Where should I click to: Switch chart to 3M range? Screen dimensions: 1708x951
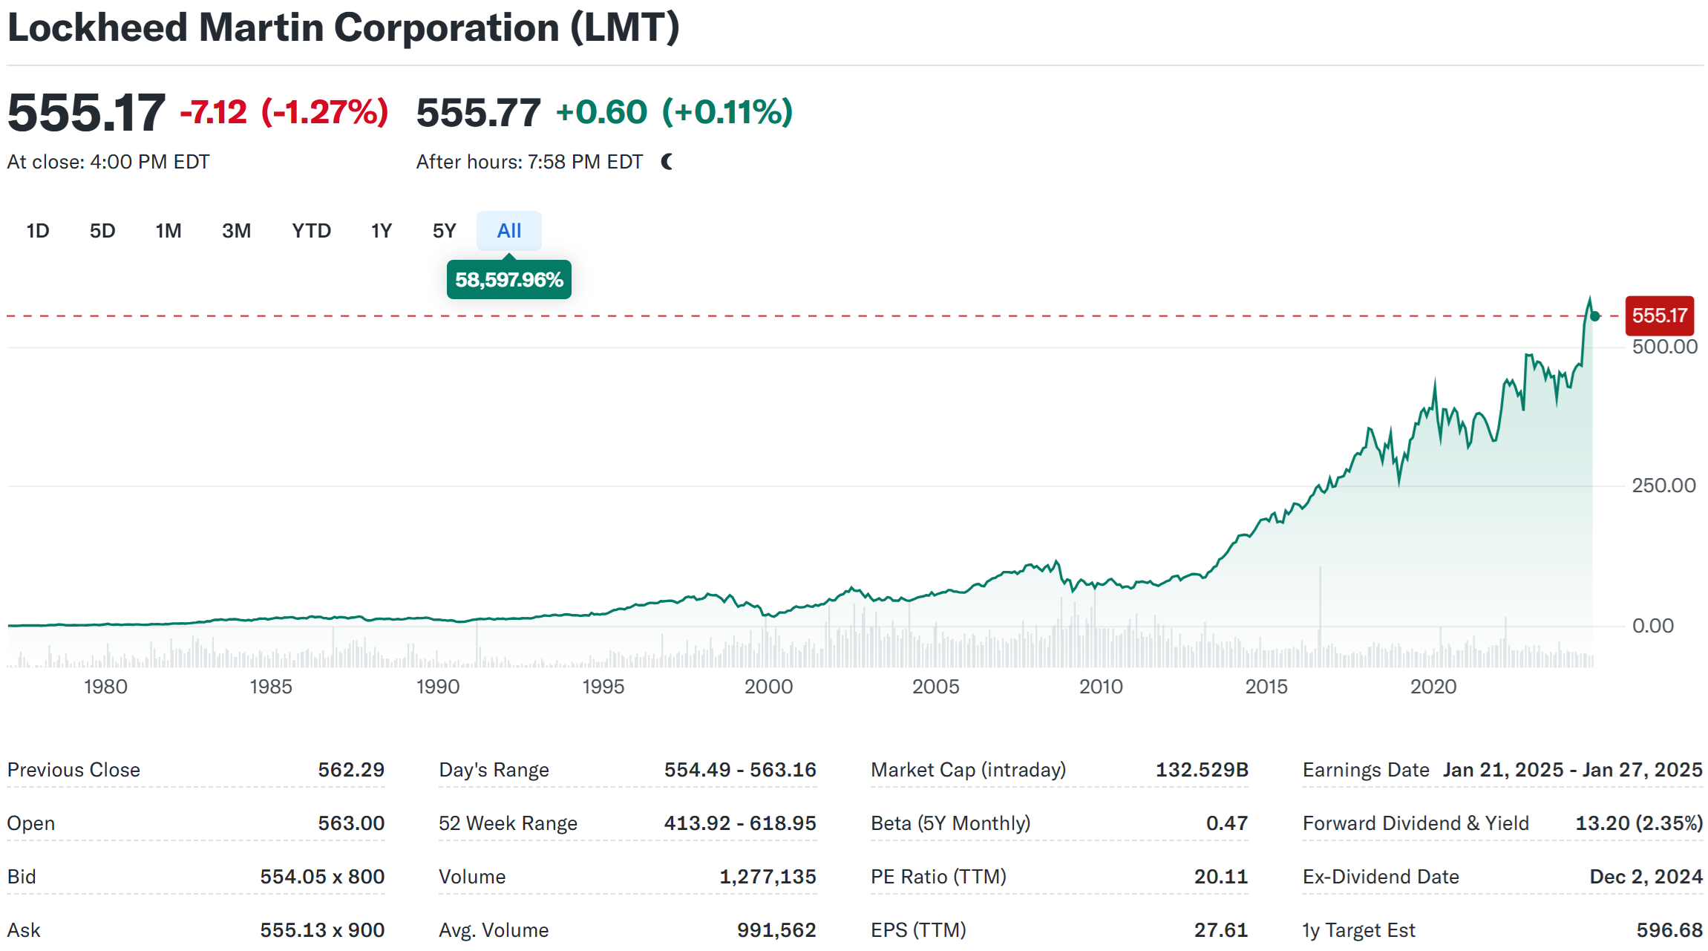236,231
